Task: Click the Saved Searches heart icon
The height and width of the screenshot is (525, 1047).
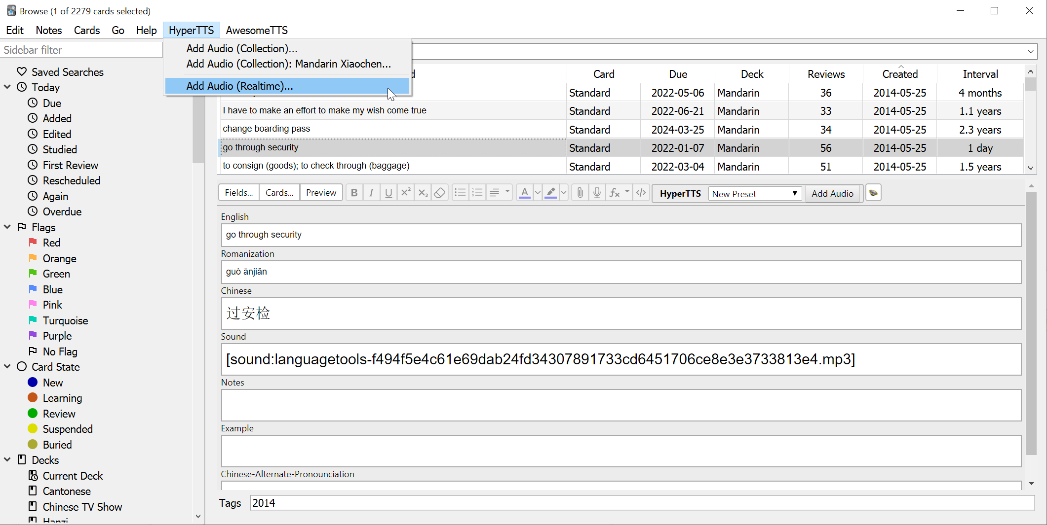Action: 22,72
